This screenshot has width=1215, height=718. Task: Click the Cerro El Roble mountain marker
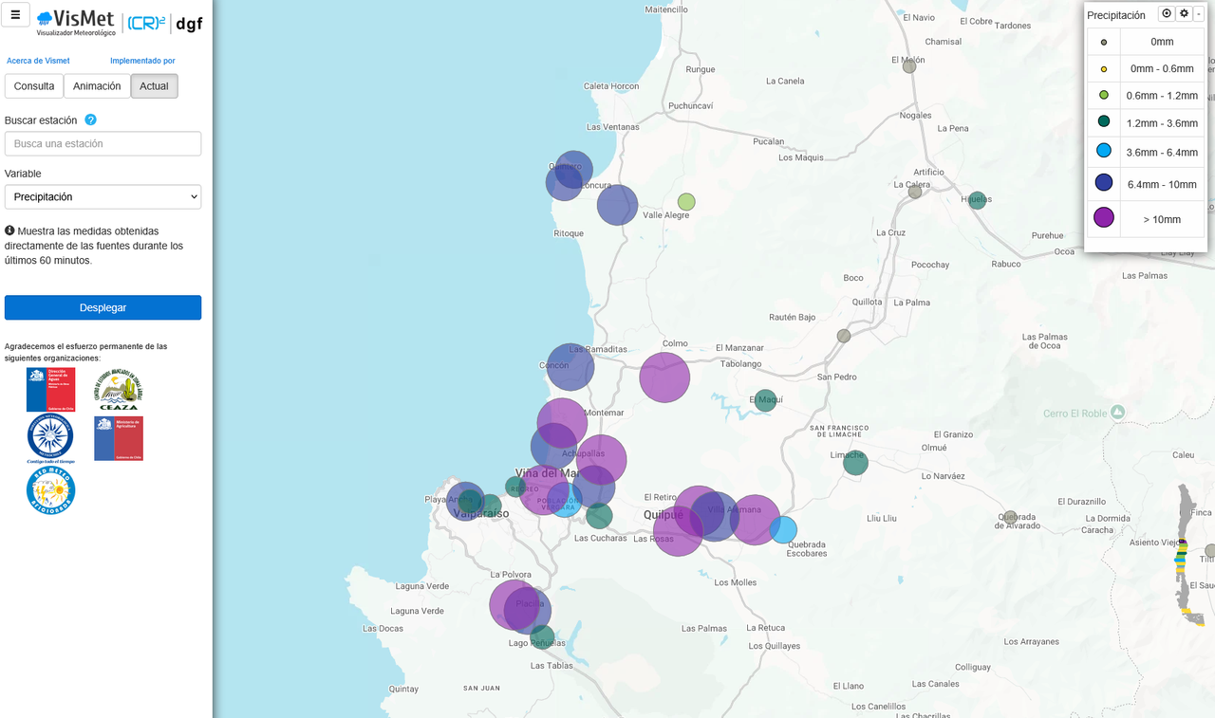(x=1117, y=413)
